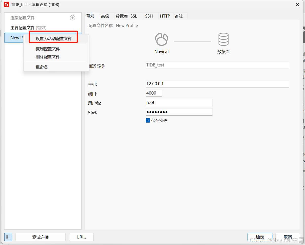Open the SSH tab
The width and height of the screenshot is (305, 245).
pos(149,16)
